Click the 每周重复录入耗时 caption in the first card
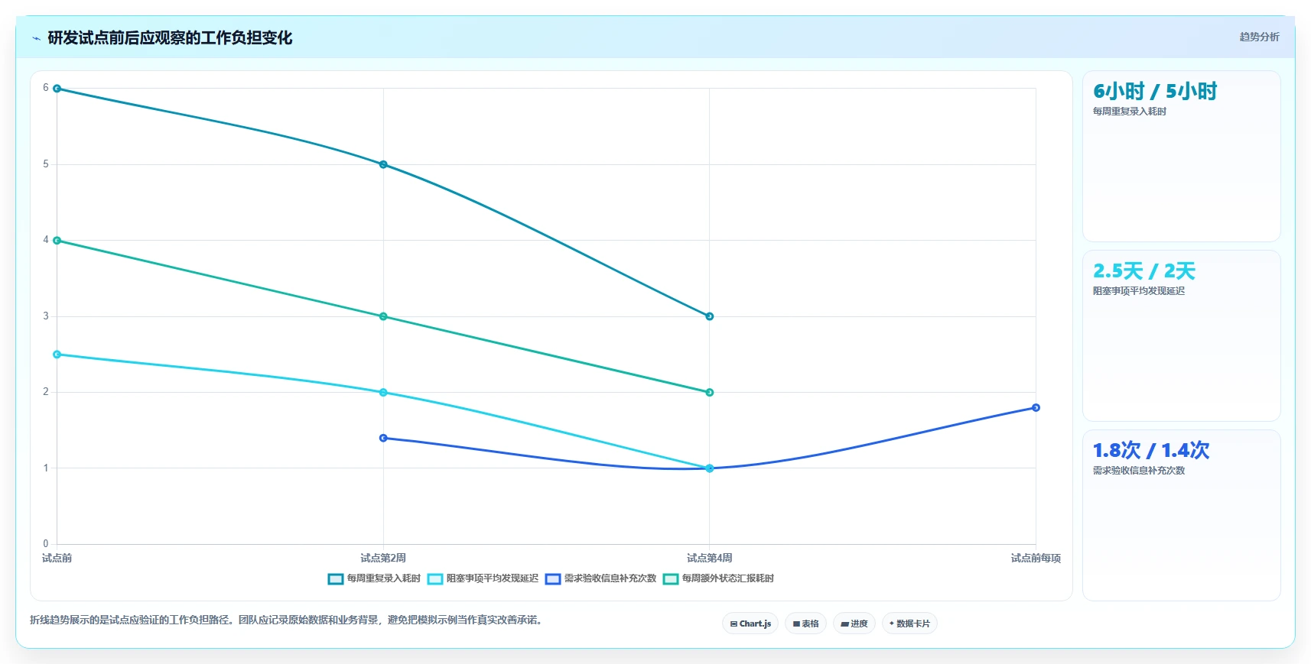 1129,112
